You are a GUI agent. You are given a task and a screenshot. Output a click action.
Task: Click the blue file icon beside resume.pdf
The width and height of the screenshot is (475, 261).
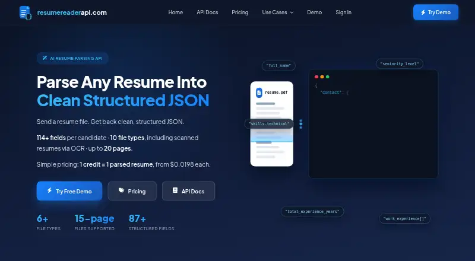tap(259, 93)
